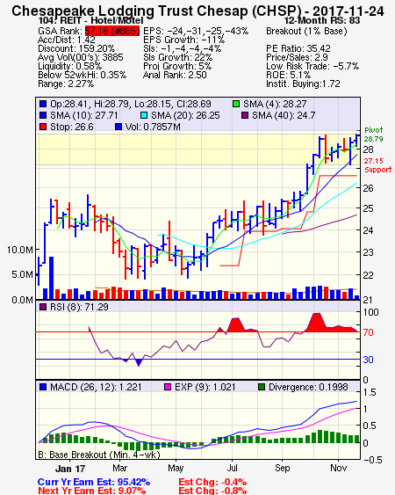Click the Range: 2.27% text
This screenshot has width=395, height=495.
tap(66, 84)
